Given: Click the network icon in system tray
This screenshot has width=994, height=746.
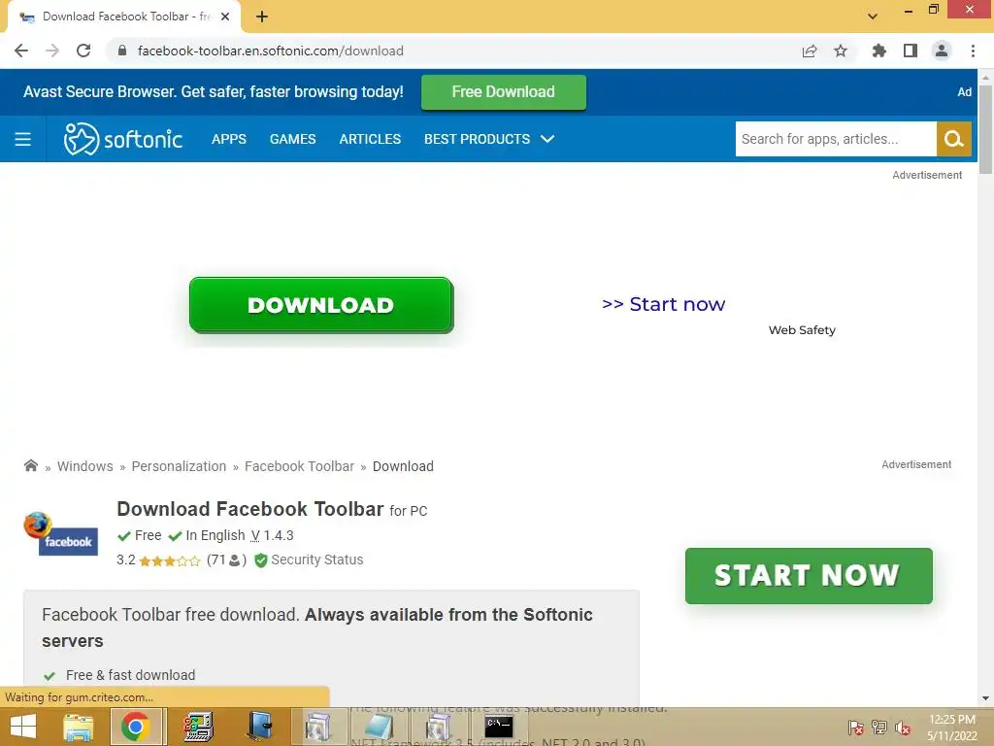Looking at the screenshot, I should click(x=878, y=728).
